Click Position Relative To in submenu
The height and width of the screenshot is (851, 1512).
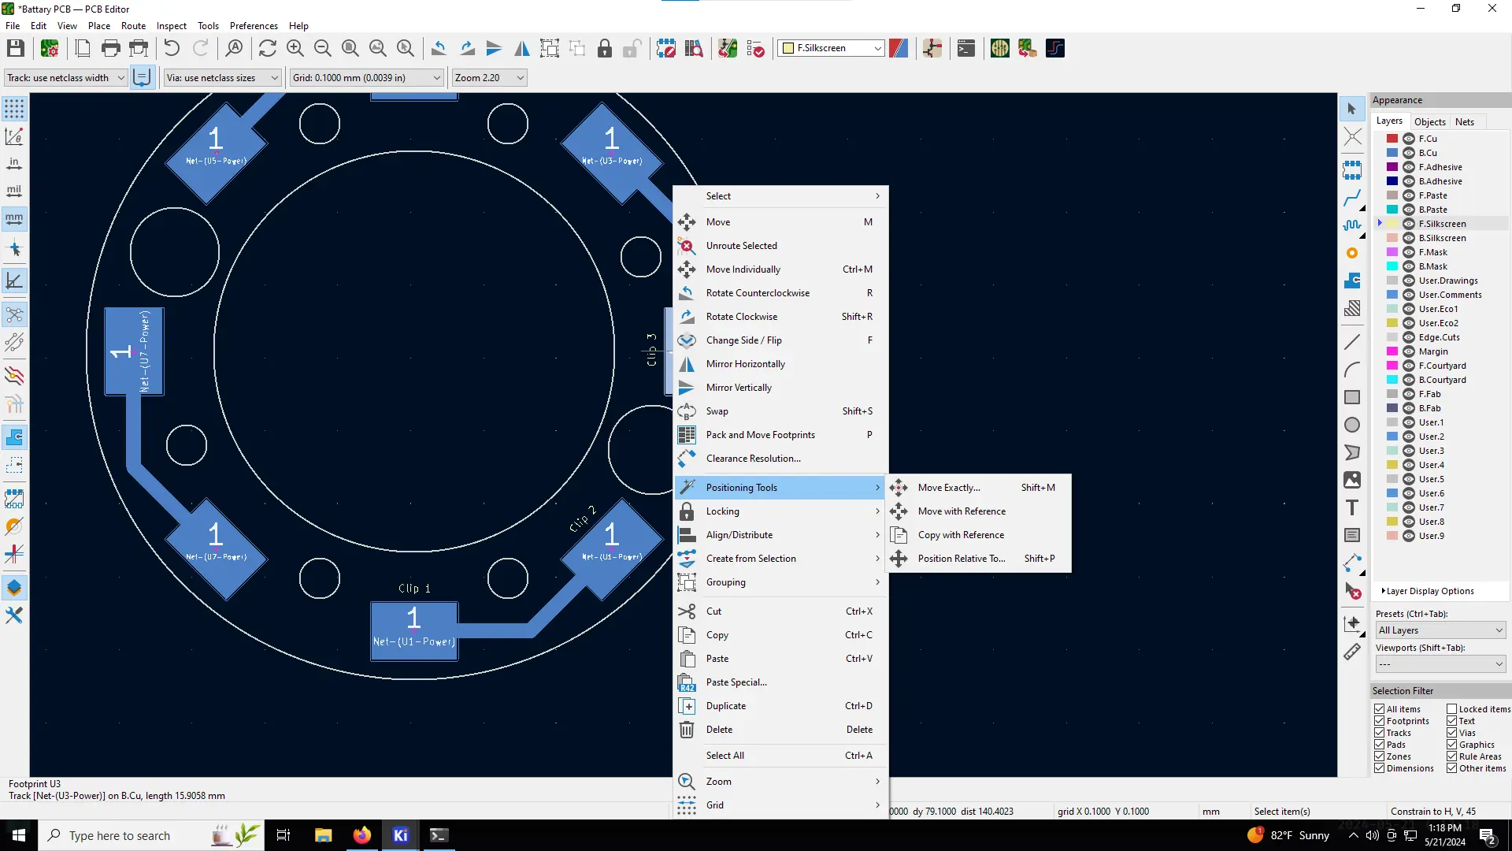(959, 558)
